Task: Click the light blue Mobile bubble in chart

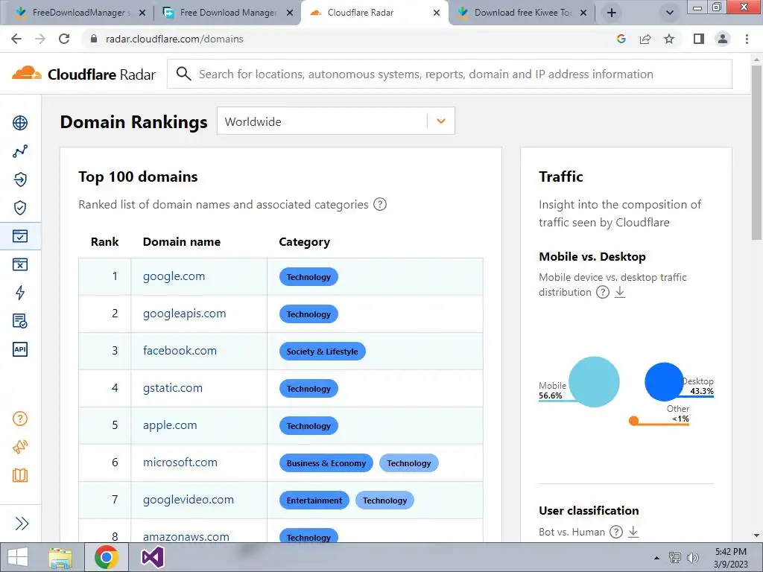Action: coord(594,382)
